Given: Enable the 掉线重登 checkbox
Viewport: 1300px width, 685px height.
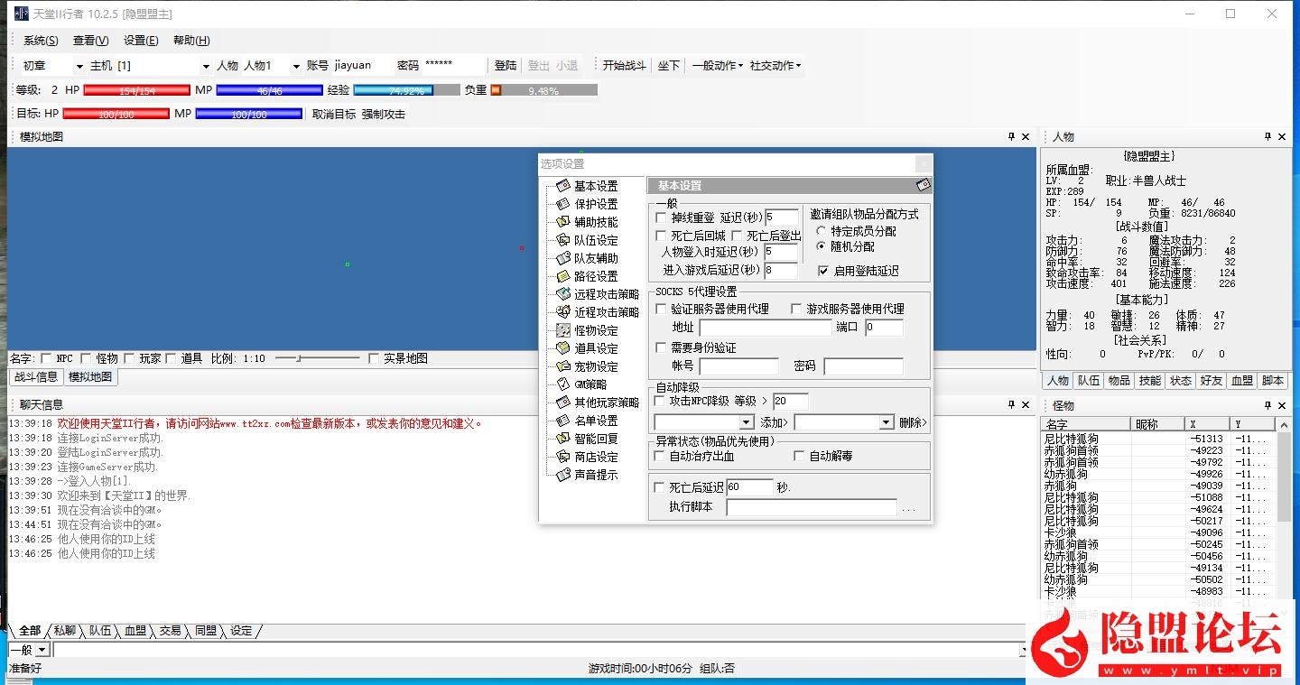Looking at the screenshot, I should pos(661,218).
